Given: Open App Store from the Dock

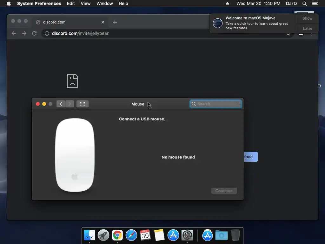Looking at the screenshot, I should pos(173,235).
